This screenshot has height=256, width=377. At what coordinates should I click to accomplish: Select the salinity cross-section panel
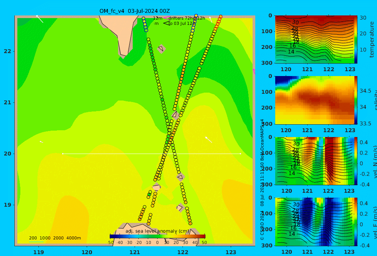(x=315, y=100)
